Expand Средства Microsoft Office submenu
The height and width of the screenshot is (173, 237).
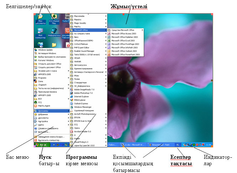(x=125, y=30)
